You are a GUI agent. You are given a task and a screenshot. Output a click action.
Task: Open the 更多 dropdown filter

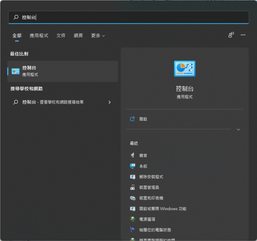pos(98,35)
